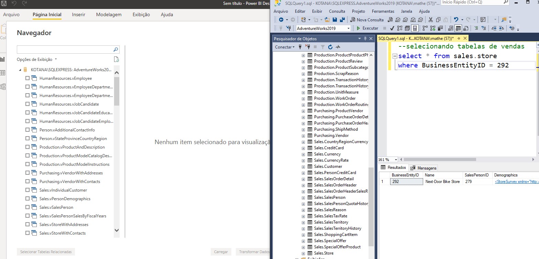Check Person.vAdditionalContactInfo checkbox

(x=27, y=130)
